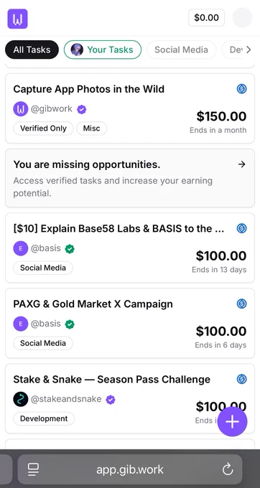The width and height of the screenshot is (260, 488).
Task: Reload the page with the refresh icon
Action: [228, 469]
